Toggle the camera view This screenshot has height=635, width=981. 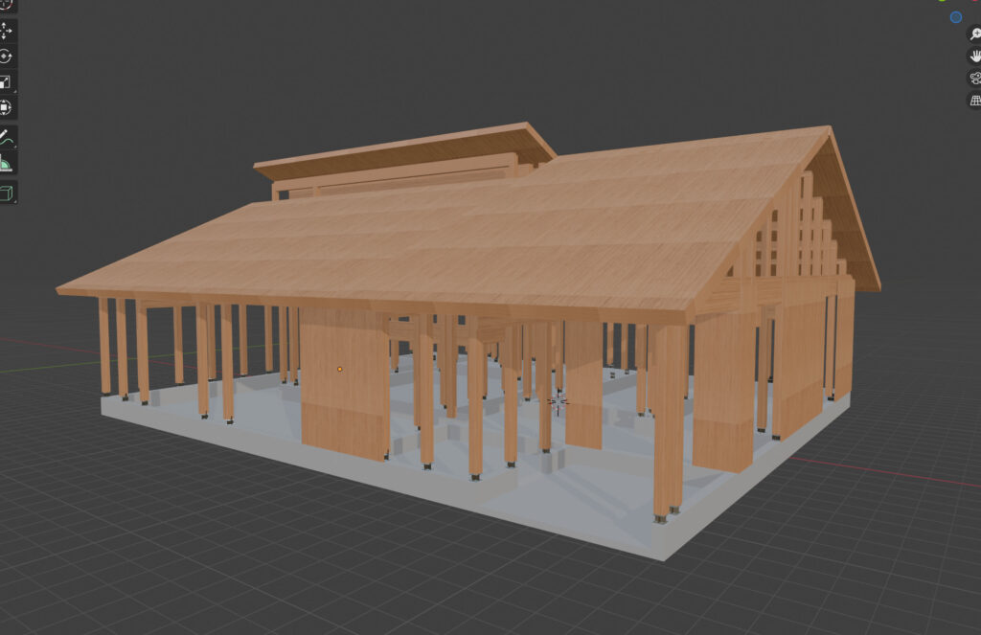point(975,78)
